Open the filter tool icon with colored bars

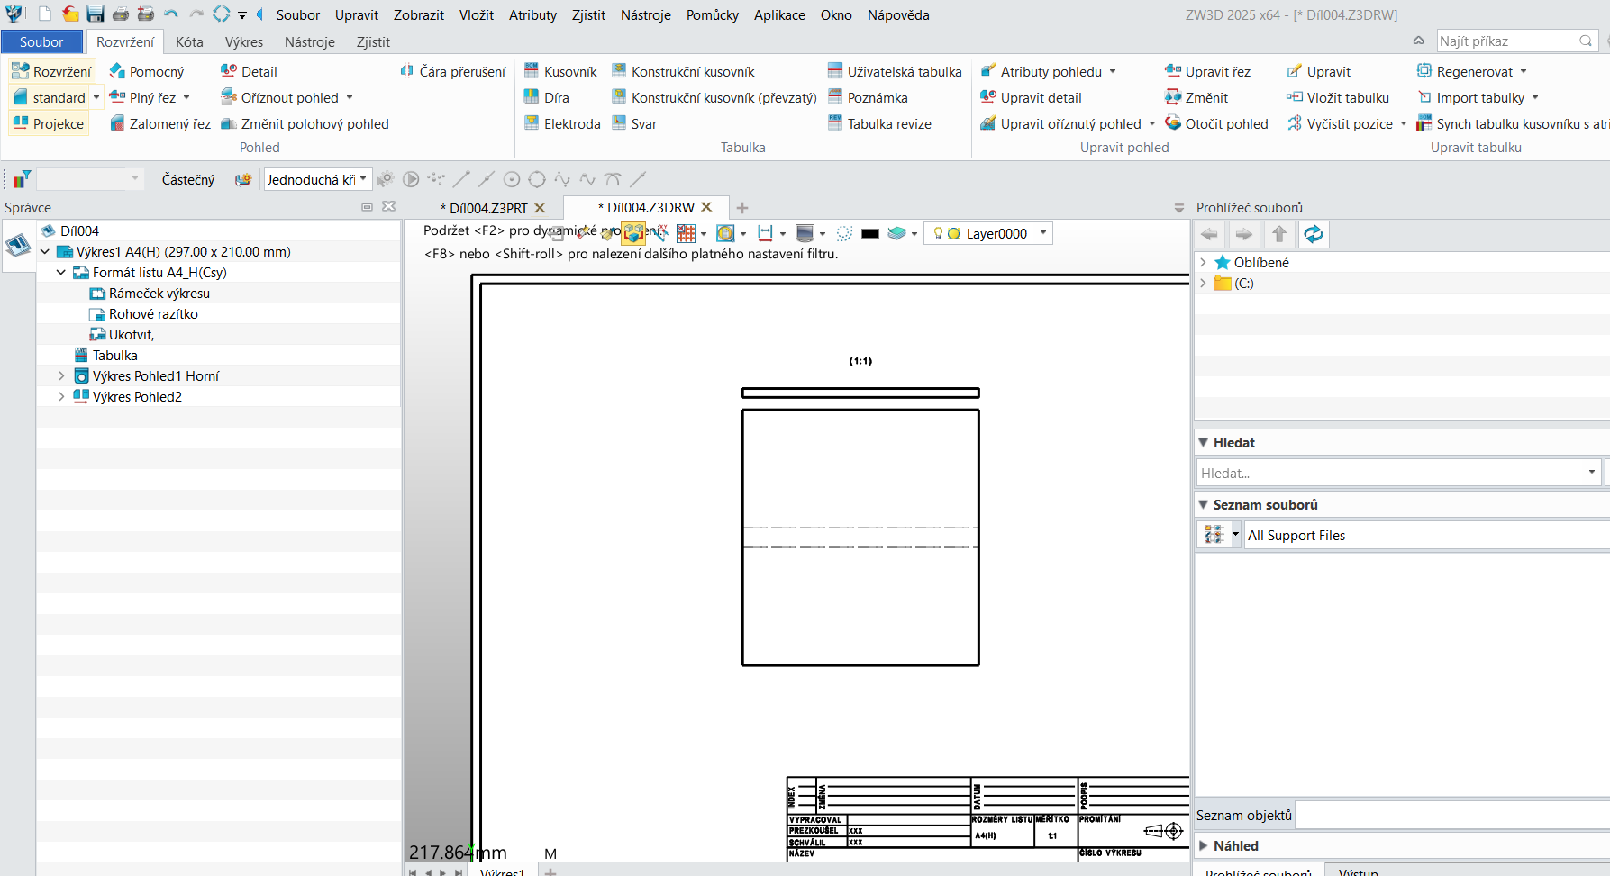point(21,179)
